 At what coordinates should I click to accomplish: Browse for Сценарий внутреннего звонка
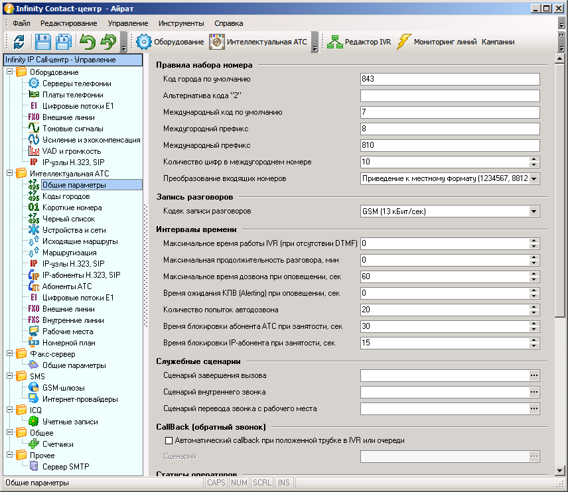(x=534, y=392)
